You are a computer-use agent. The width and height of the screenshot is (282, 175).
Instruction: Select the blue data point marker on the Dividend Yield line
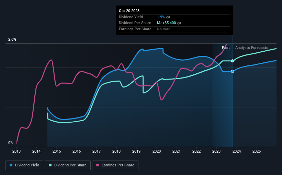(x=233, y=71)
